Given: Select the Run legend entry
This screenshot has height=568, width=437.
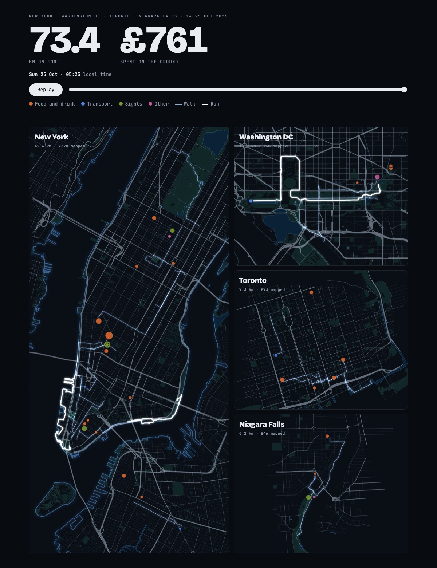Looking at the screenshot, I should (x=210, y=104).
